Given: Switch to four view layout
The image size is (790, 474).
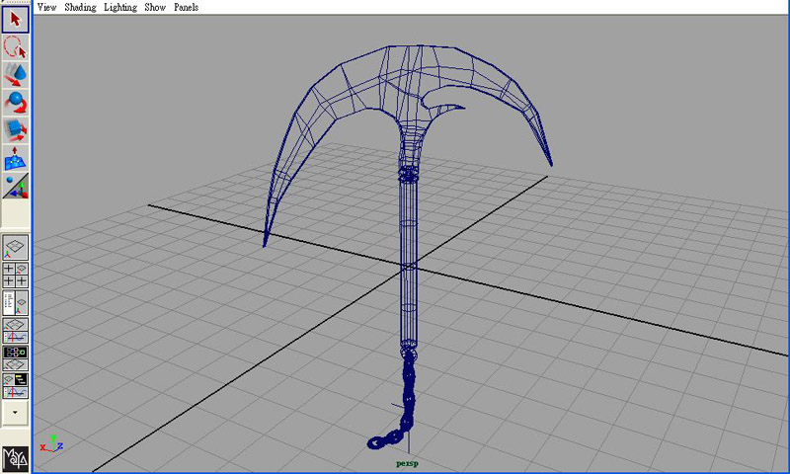Looking at the screenshot, I should (x=15, y=276).
